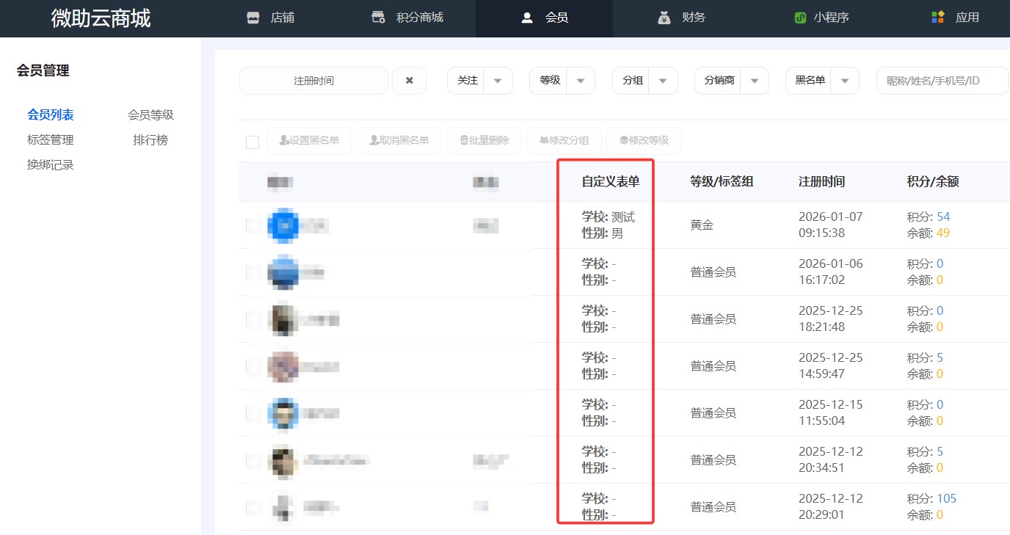1010x535 pixels.
Task: Switch to the 会员等级 section
Action: [150, 114]
